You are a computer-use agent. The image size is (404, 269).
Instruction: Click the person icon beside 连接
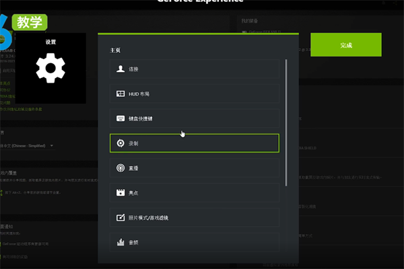pyautogui.click(x=121, y=69)
